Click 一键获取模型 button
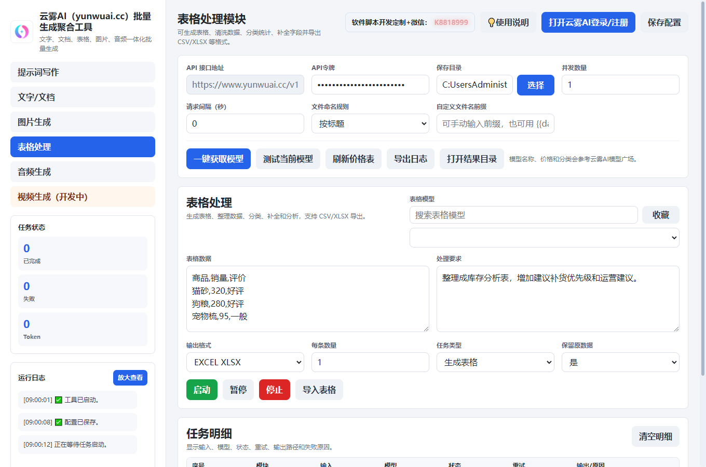Viewport: 706px width, 467px height. tap(219, 159)
